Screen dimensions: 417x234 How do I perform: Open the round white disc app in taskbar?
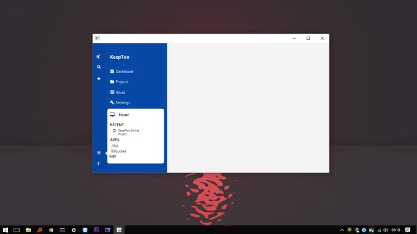tap(74, 230)
